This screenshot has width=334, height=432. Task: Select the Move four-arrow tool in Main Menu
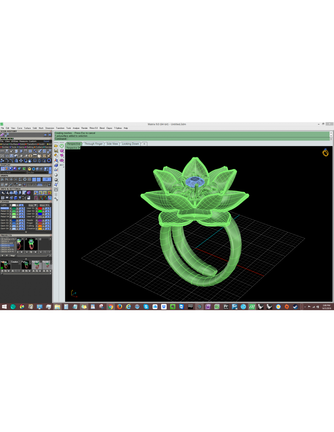[x=21, y=160]
